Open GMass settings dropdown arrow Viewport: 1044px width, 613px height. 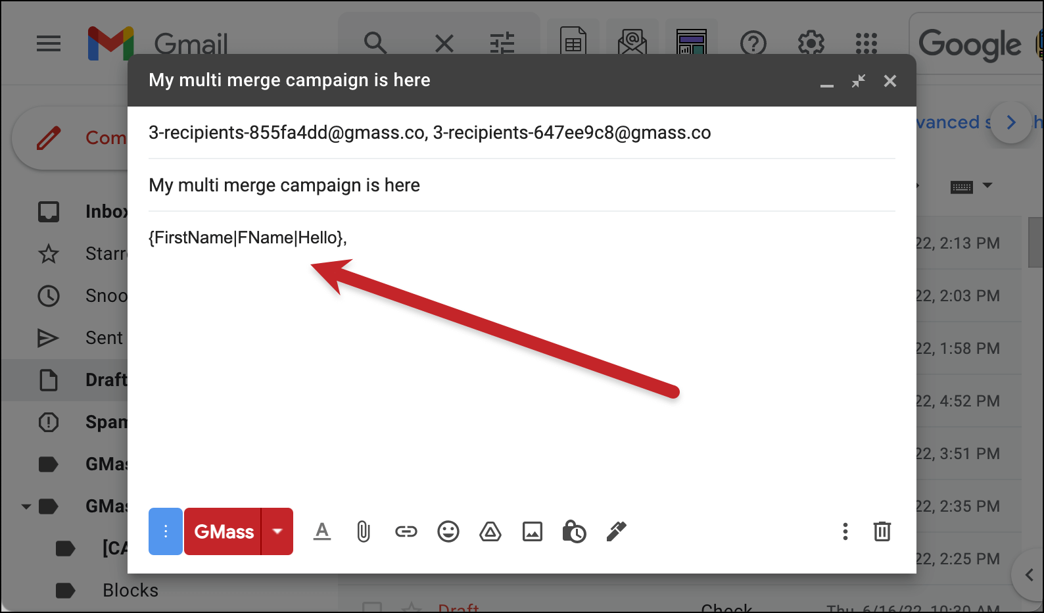pos(277,531)
